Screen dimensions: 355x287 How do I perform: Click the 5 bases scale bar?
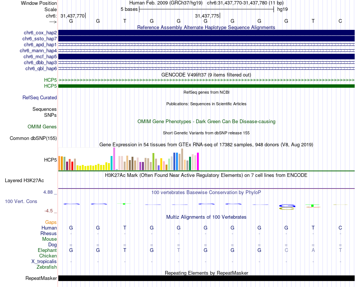pos(206,9)
